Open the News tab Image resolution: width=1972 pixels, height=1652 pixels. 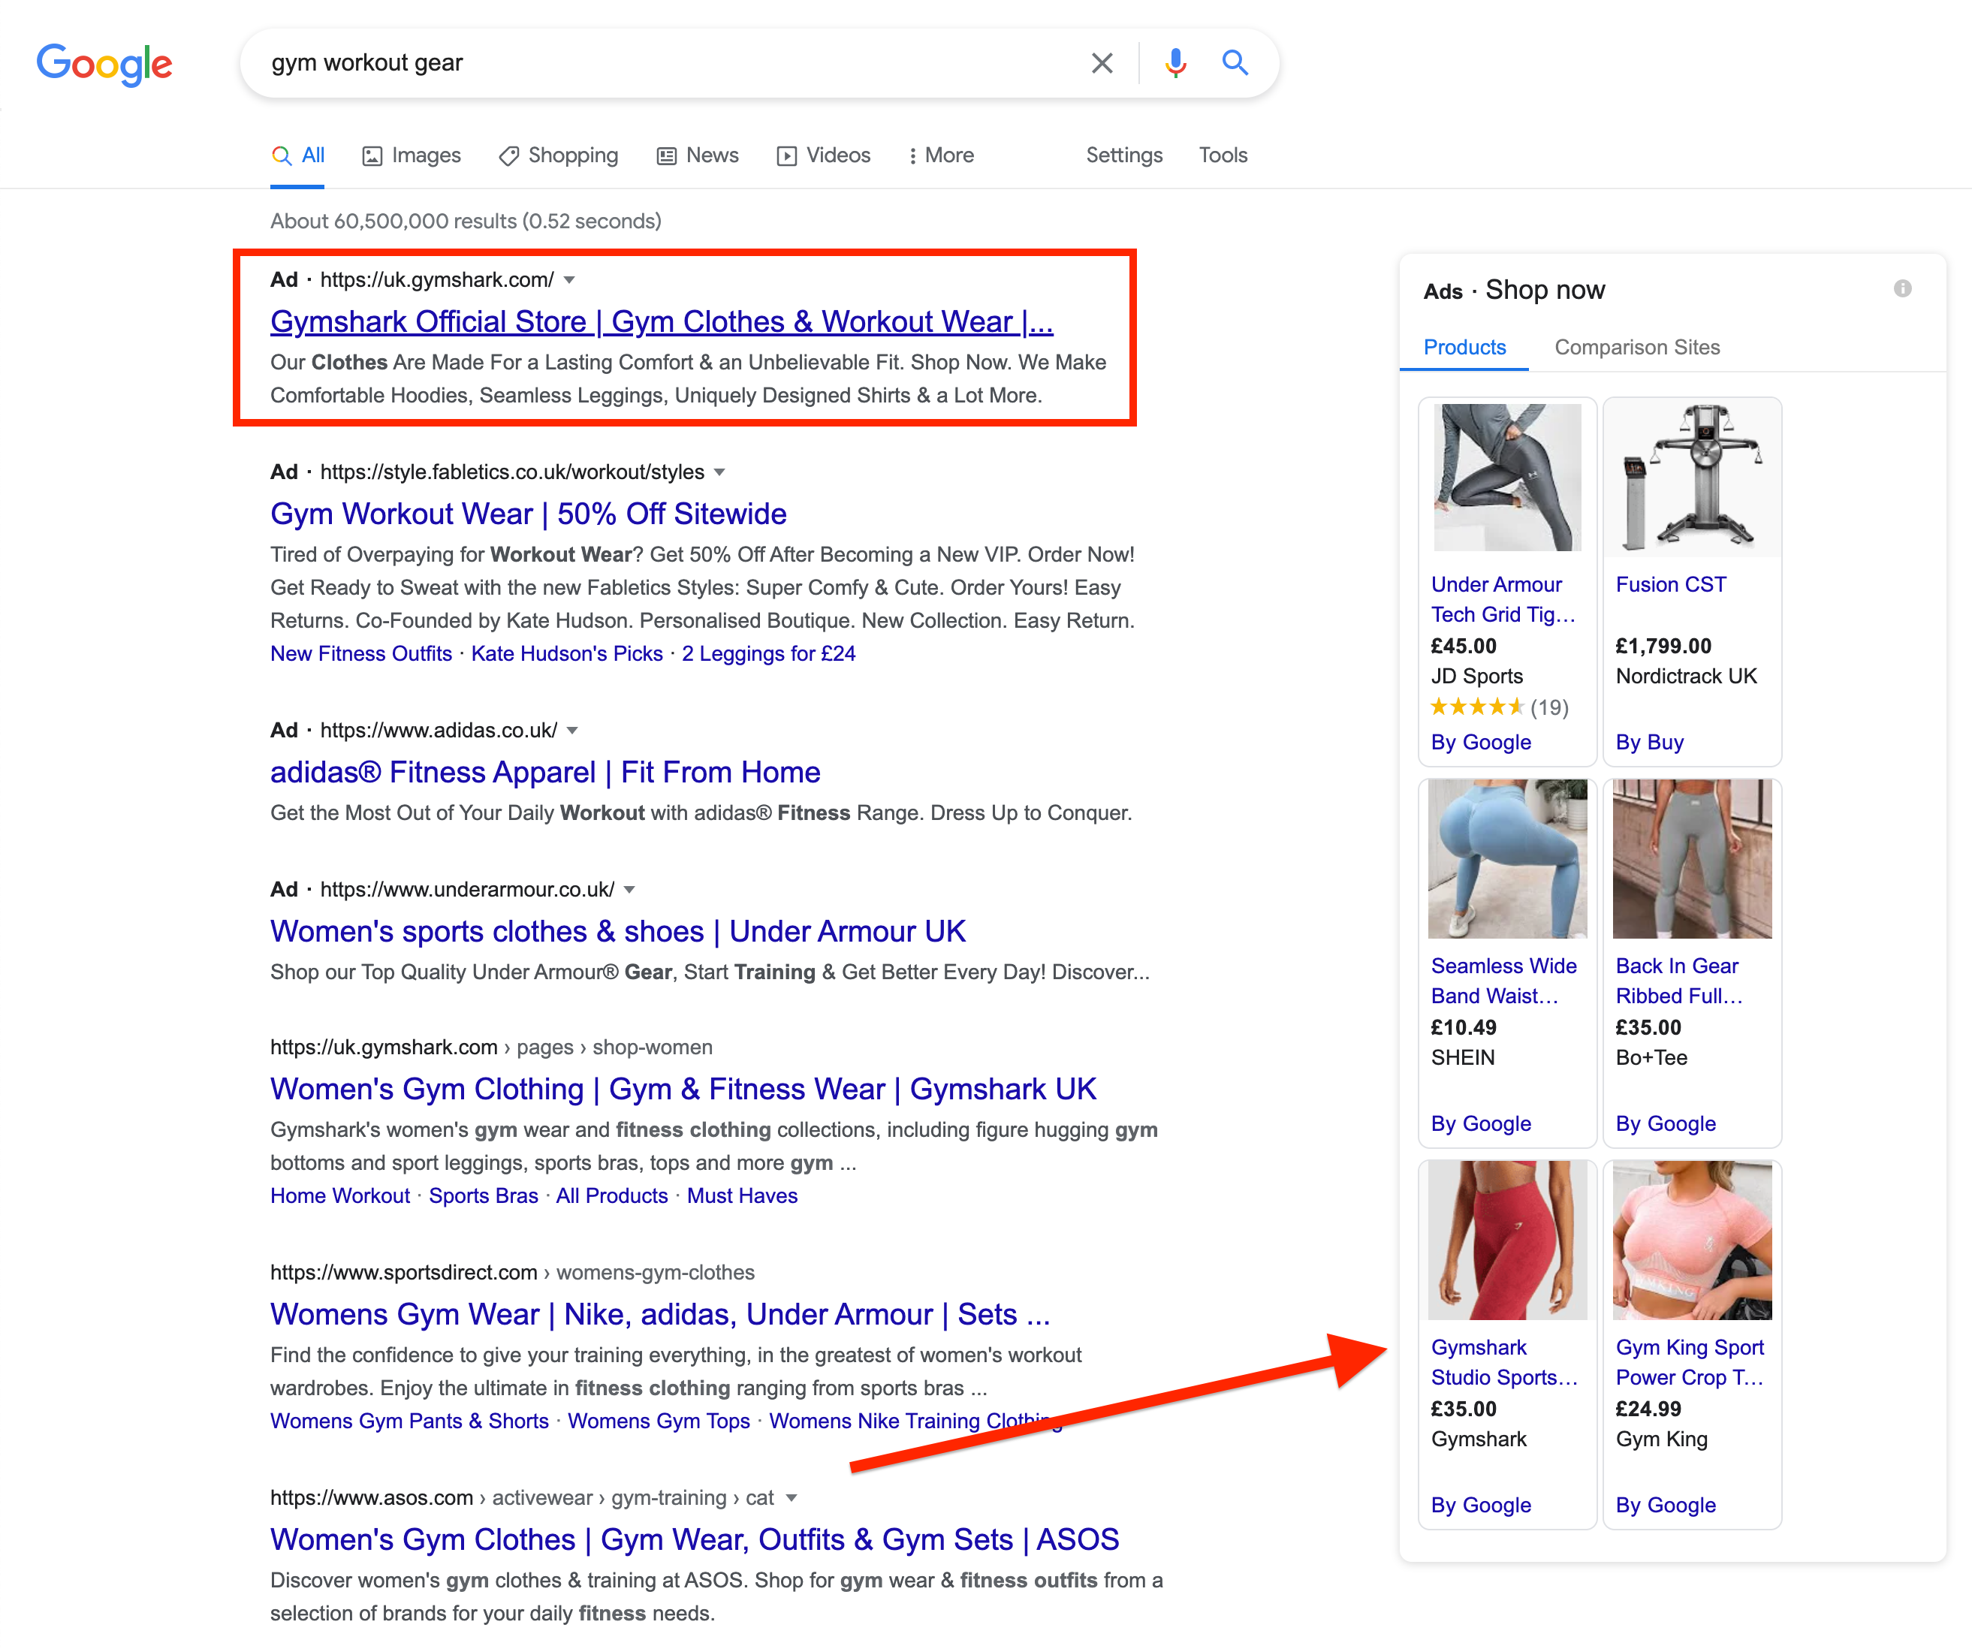pos(698,156)
